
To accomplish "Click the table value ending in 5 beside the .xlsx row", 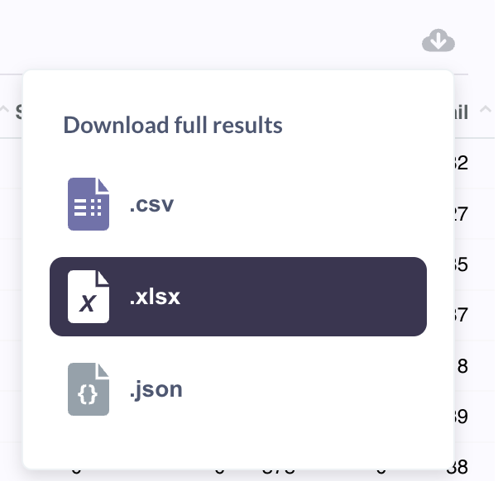I will click(x=461, y=264).
